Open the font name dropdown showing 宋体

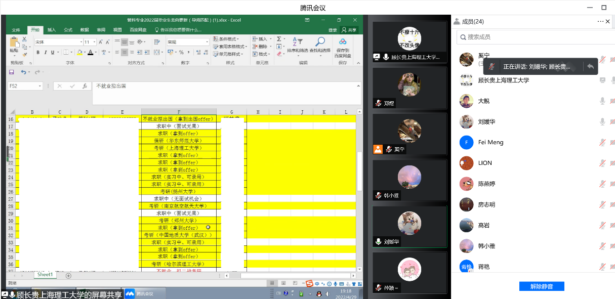tap(80, 42)
